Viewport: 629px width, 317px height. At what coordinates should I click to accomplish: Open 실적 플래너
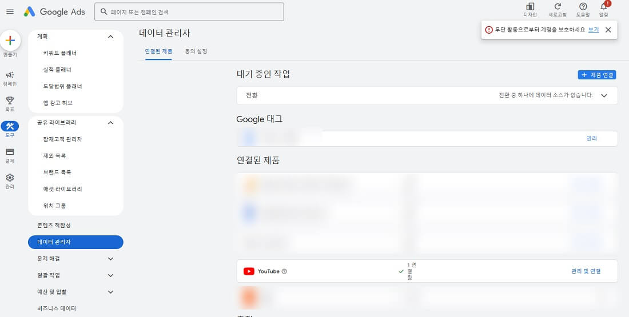coord(57,70)
